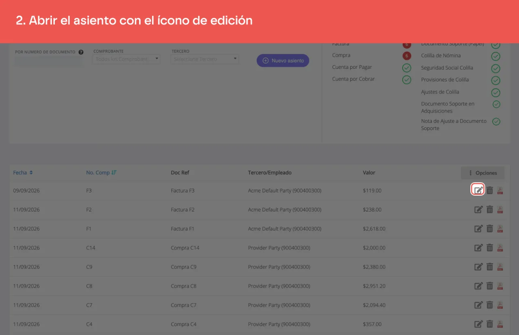Download PDF for Factura F3
The height and width of the screenshot is (335, 519).
pos(500,190)
